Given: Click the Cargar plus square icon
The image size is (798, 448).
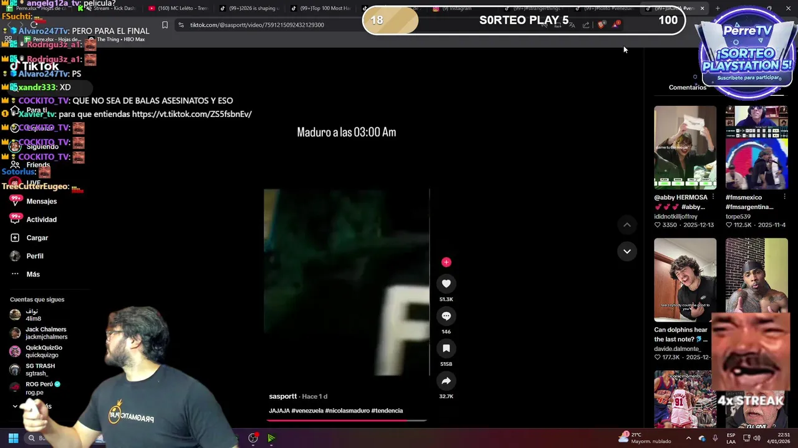Looking at the screenshot, I should 15,238.
